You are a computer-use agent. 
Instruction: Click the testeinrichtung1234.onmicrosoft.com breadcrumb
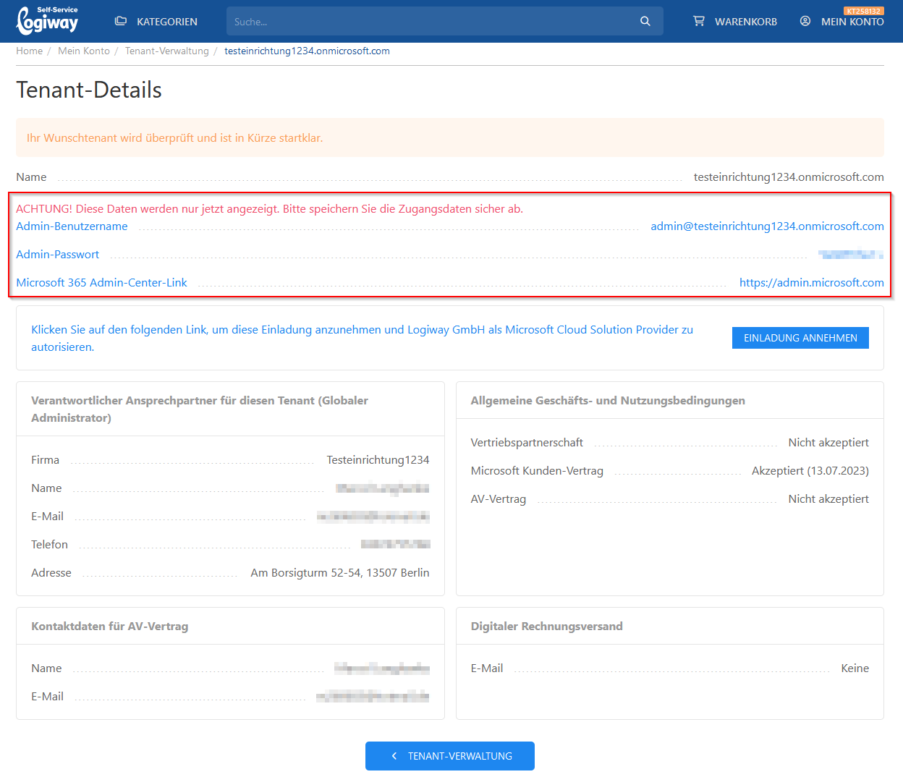point(307,51)
